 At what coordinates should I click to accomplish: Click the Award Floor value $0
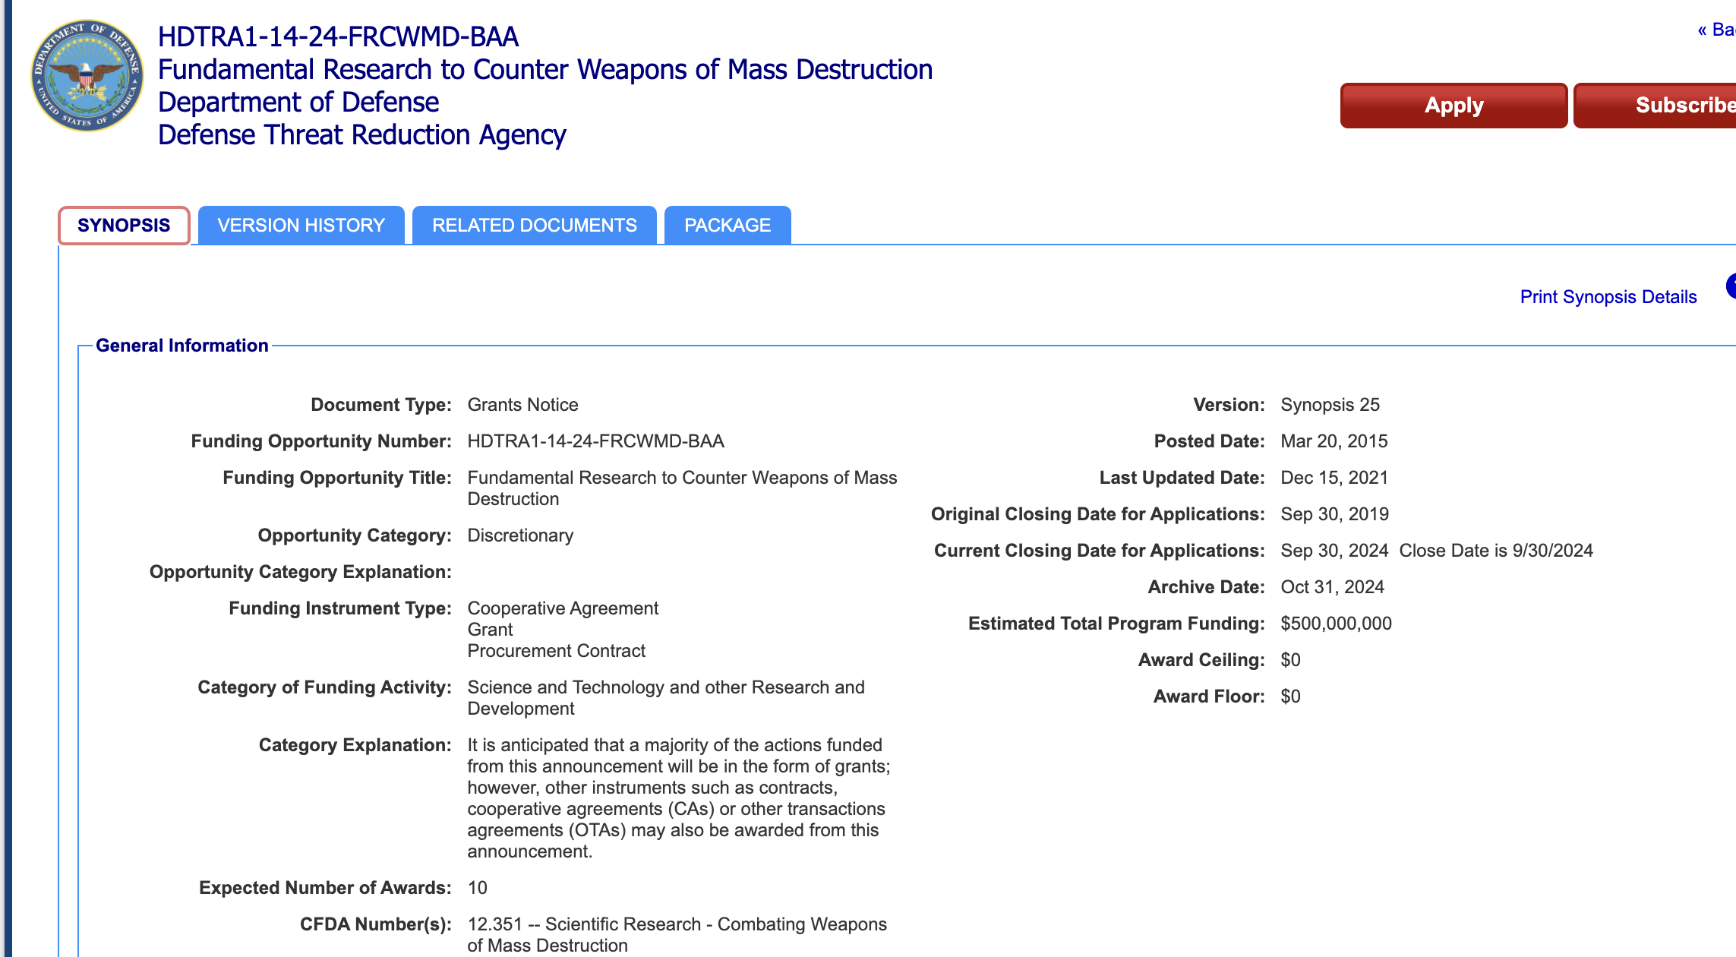tap(1290, 696)
